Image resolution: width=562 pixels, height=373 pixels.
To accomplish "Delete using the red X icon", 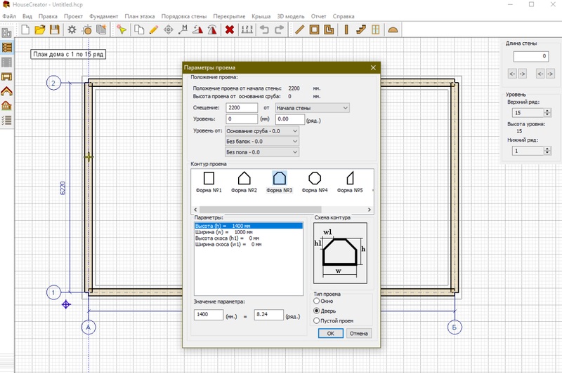I will point(230,29).
